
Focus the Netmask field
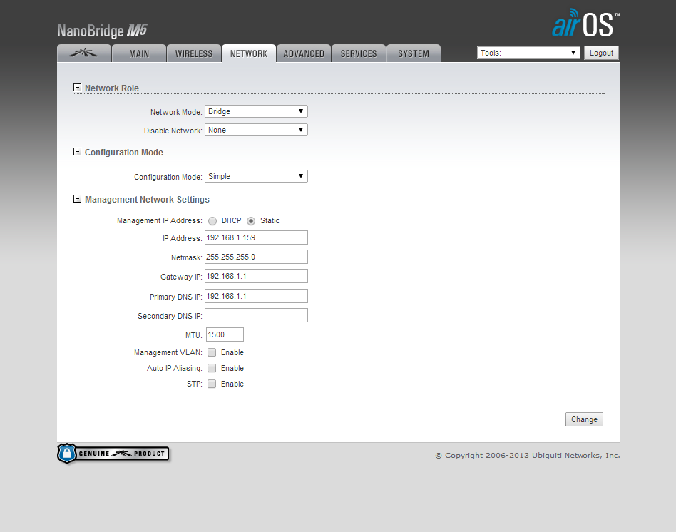click(256, 257)
